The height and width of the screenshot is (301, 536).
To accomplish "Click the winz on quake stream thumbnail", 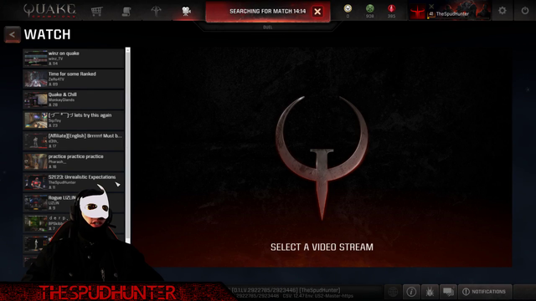I will (x=36, y=58).
